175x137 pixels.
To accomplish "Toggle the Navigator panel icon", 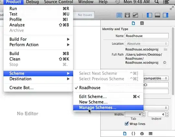I will pyautogui.click(x=149, y=15).
